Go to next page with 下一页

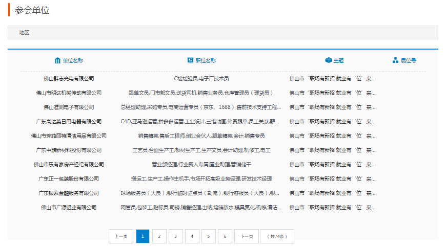point(247,236)
